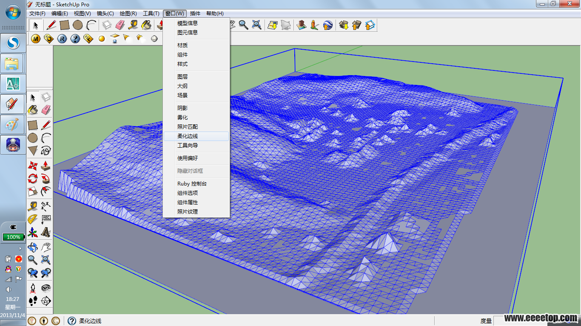Open 阴影 from the window menu
Image resolution: width=581 pixels, height=326 pixels.
coord(197,108)
